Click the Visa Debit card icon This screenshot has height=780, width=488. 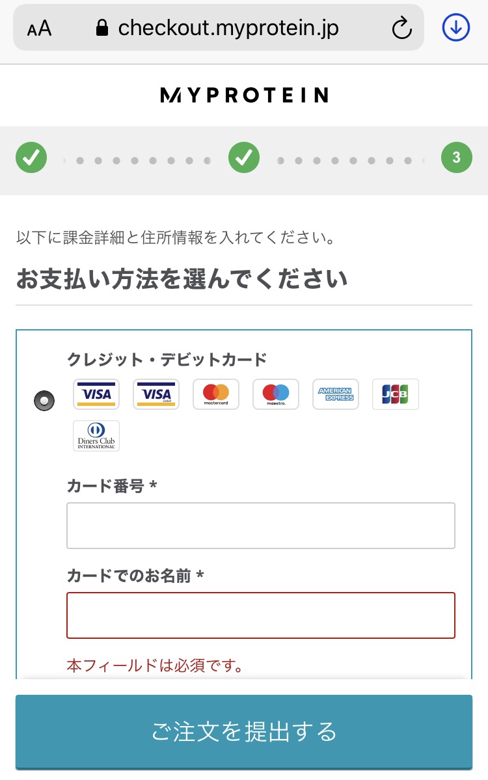pyautogui.click(x=156, y=394)
